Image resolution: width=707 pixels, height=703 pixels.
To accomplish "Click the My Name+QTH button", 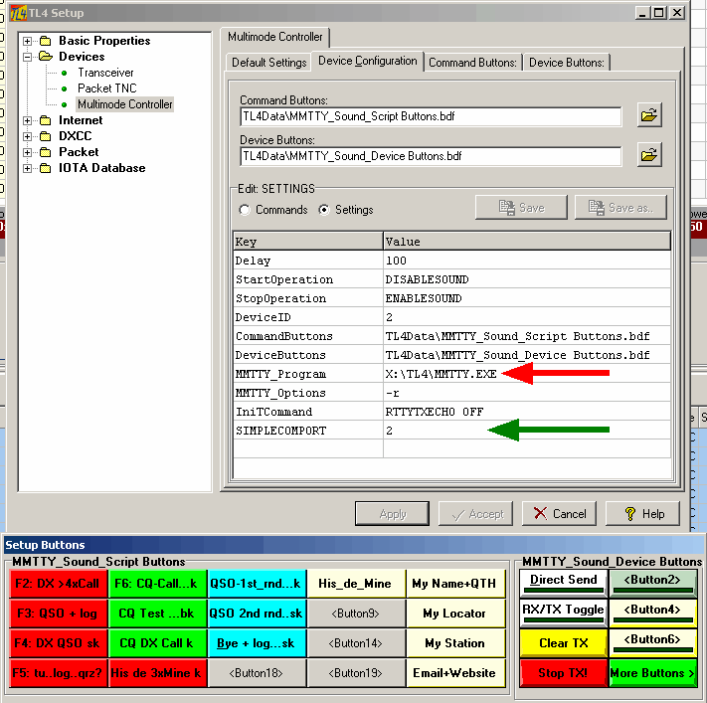I will tap(454, 584).
